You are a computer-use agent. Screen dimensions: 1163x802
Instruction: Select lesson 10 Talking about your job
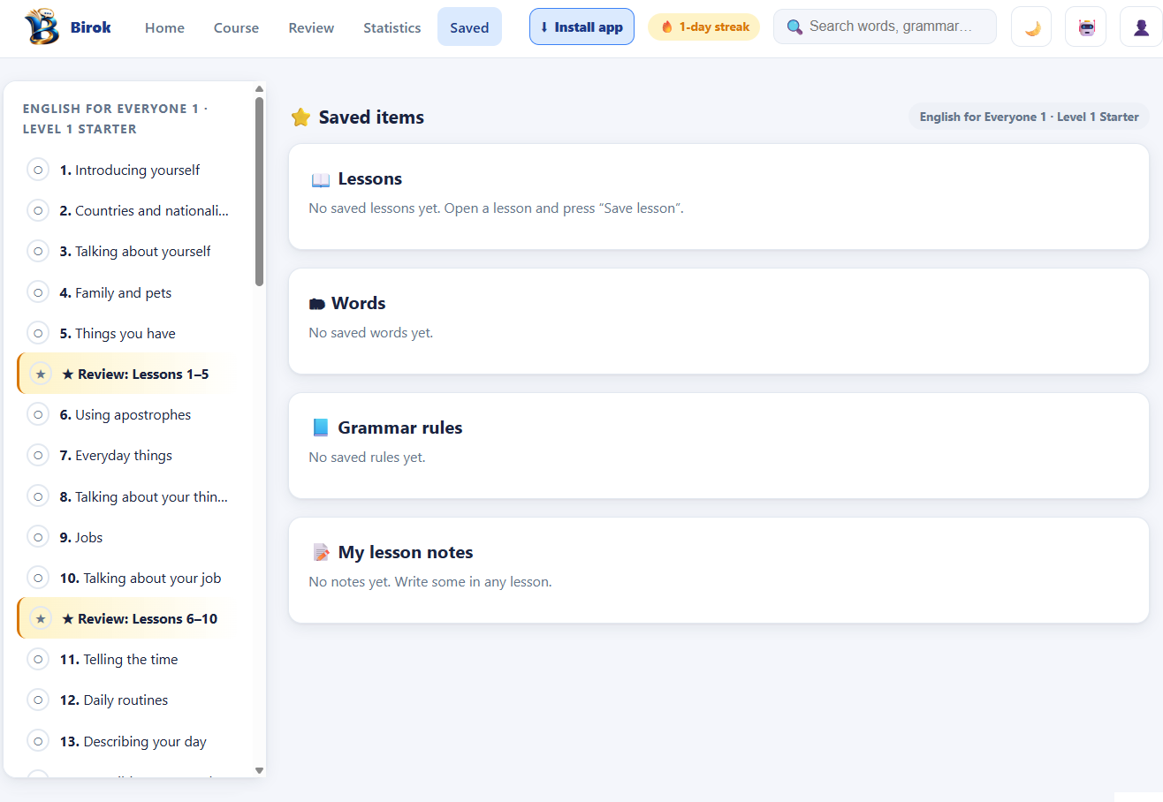[135, 578]
